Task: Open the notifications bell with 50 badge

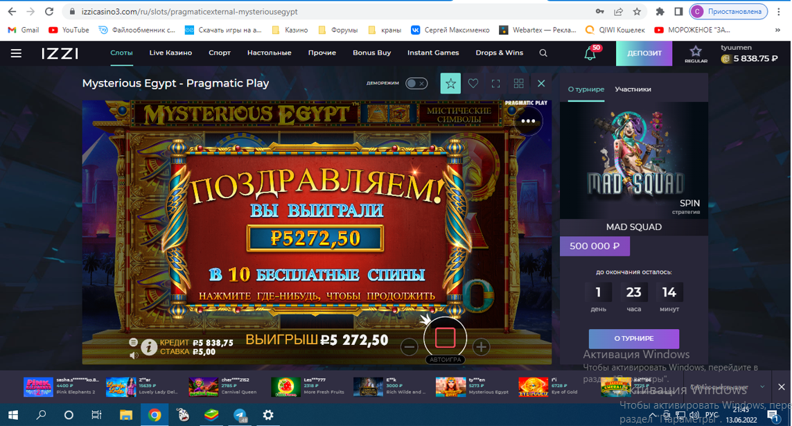Action: 590,53
